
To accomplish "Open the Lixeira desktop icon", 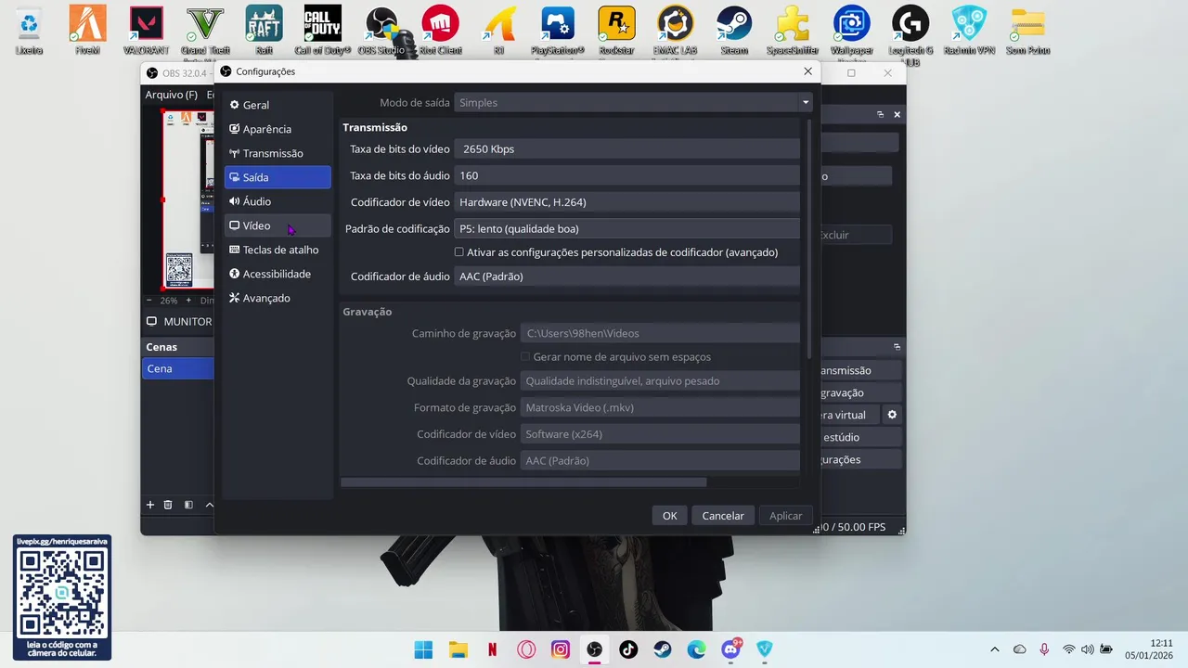I will [x=29, y=31].
